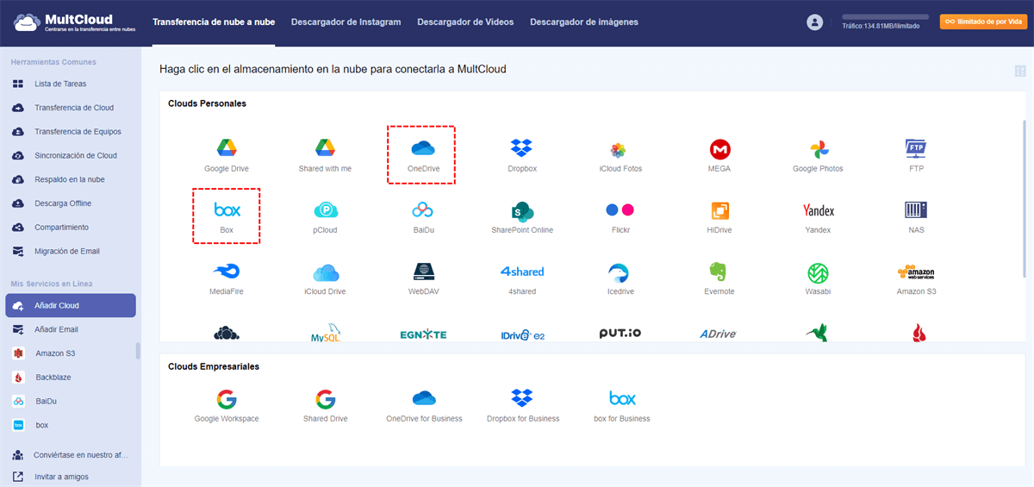Connect MediaFire cloud
The width and height of the screenshot is (1034, 487).
click(x=227, y=278)
